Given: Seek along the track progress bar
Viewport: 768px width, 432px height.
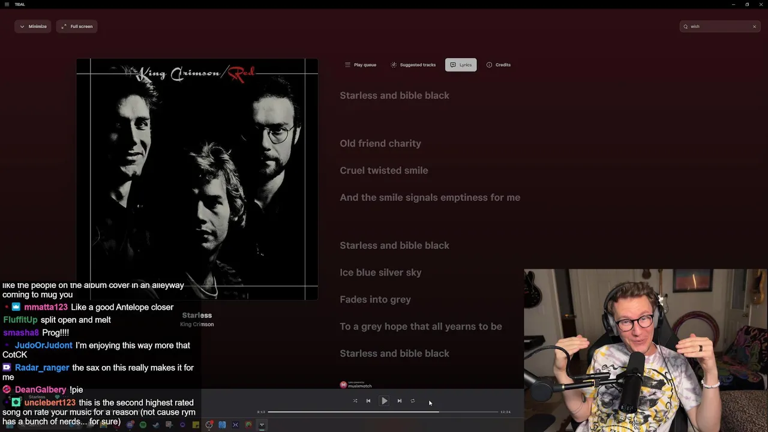Looking at the screenshot, I should [383, 412].
